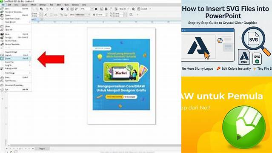The width and height of the screenshot is (272, 153).
Task: Click the Save disk icon in File menu
Action: click(2, 34)
